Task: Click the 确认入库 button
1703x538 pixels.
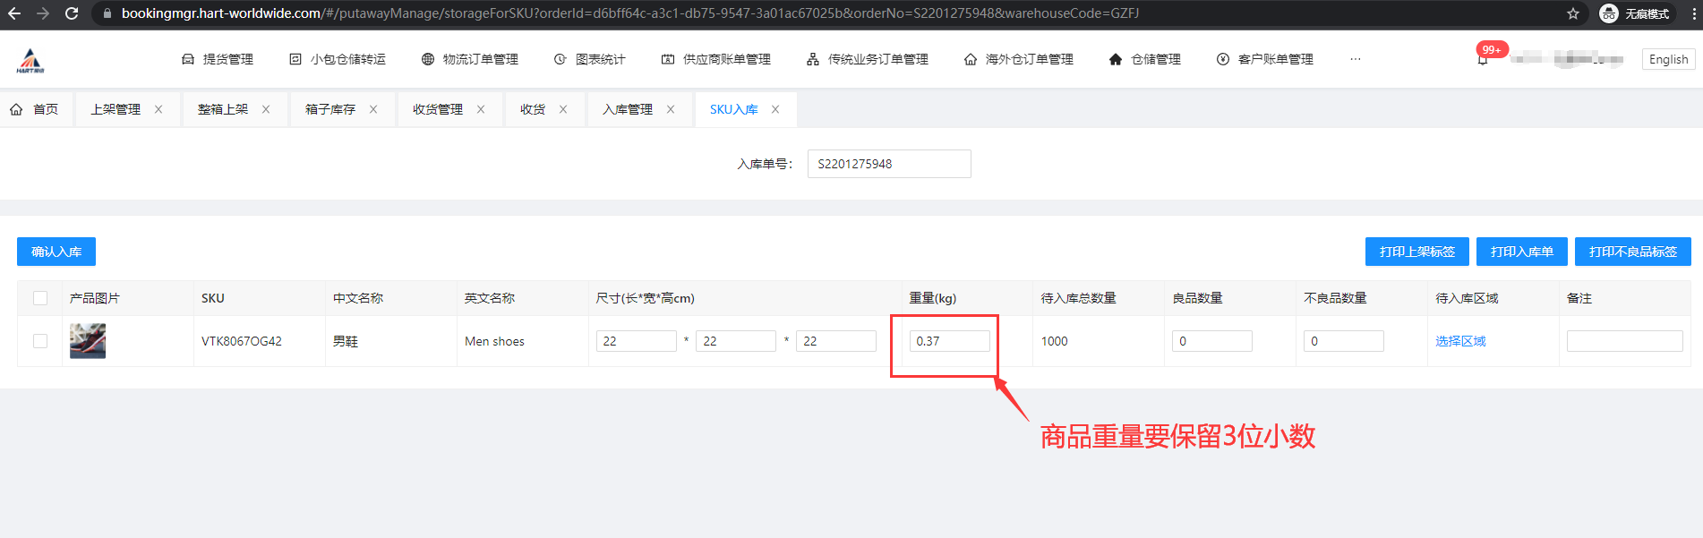Action: click(x=56, y=252)
